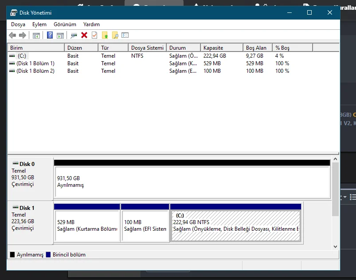Click the 9,27 GB free space cell
Screen dimensions: 356x280
pyautogui.click(x=254, y=55)
